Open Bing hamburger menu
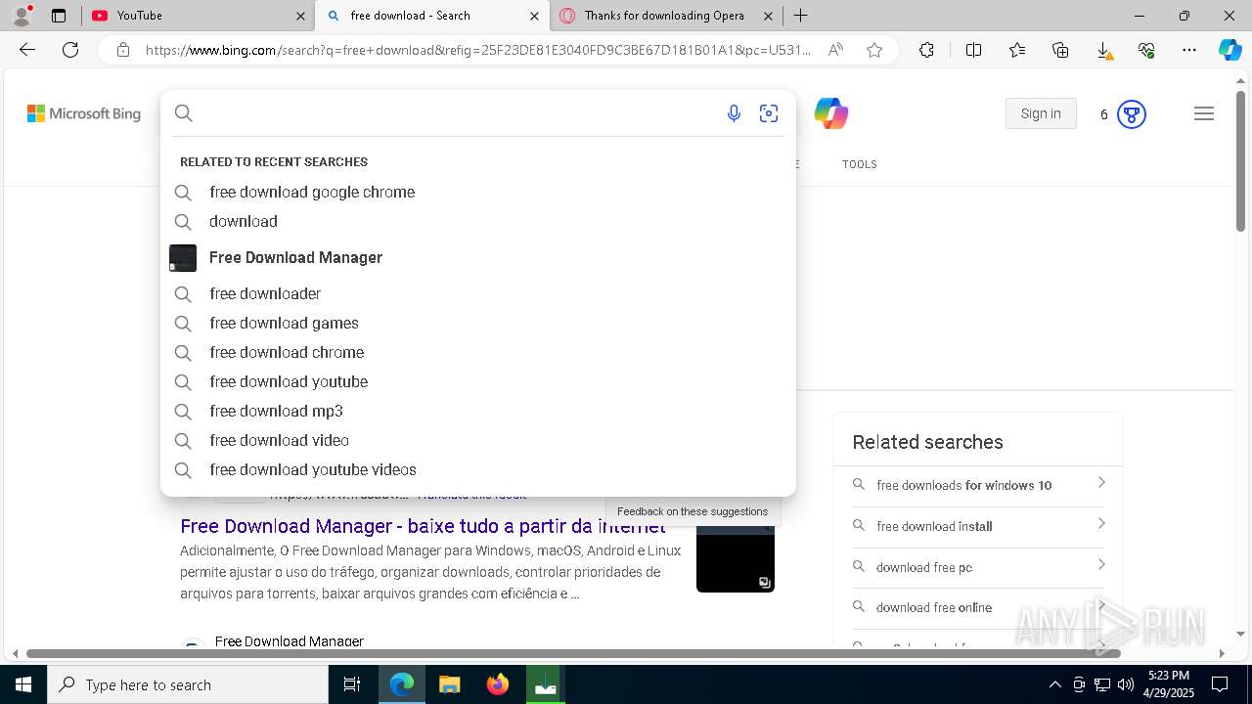1252x704 pixels. [x=1204, y=113]
